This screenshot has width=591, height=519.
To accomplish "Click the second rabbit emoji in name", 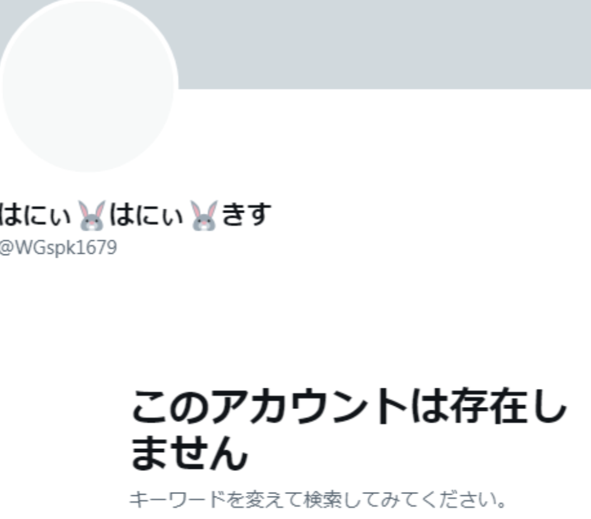I will [x=204, y=215].
